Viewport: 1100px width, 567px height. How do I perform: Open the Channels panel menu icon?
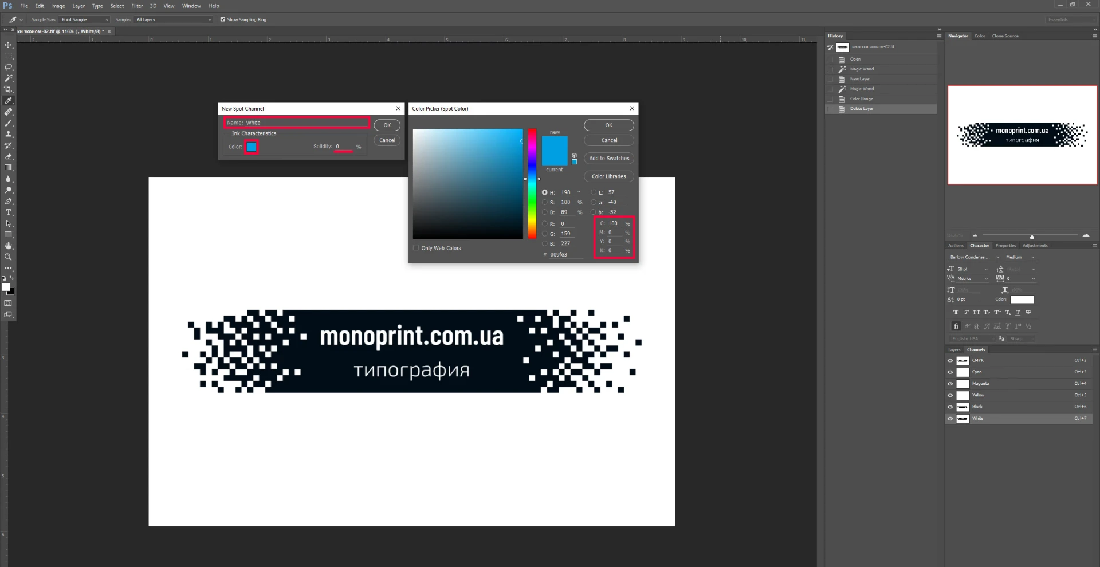[1094, 349]
